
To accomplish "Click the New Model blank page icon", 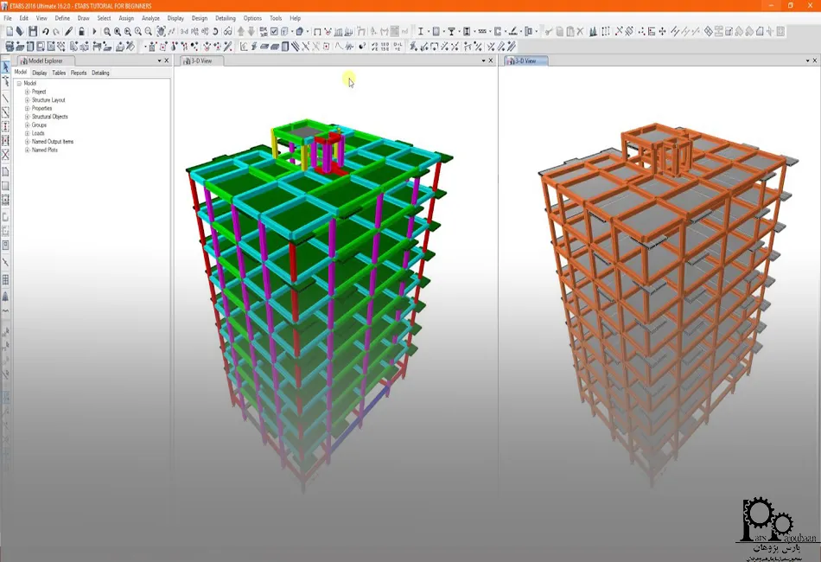I will click(x=9, y=32).
